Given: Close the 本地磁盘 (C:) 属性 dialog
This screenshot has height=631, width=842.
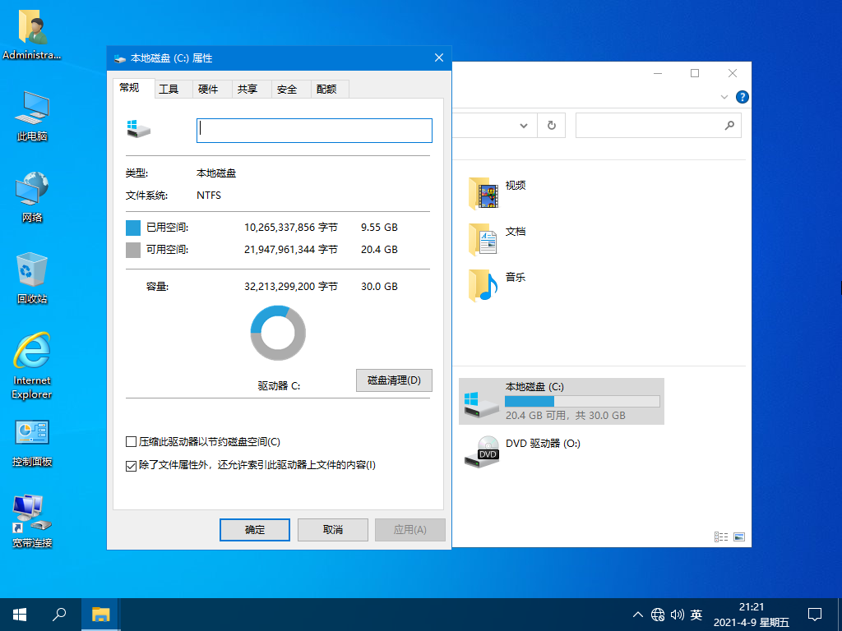Looking at the screenshot, I should pos(439,58).
